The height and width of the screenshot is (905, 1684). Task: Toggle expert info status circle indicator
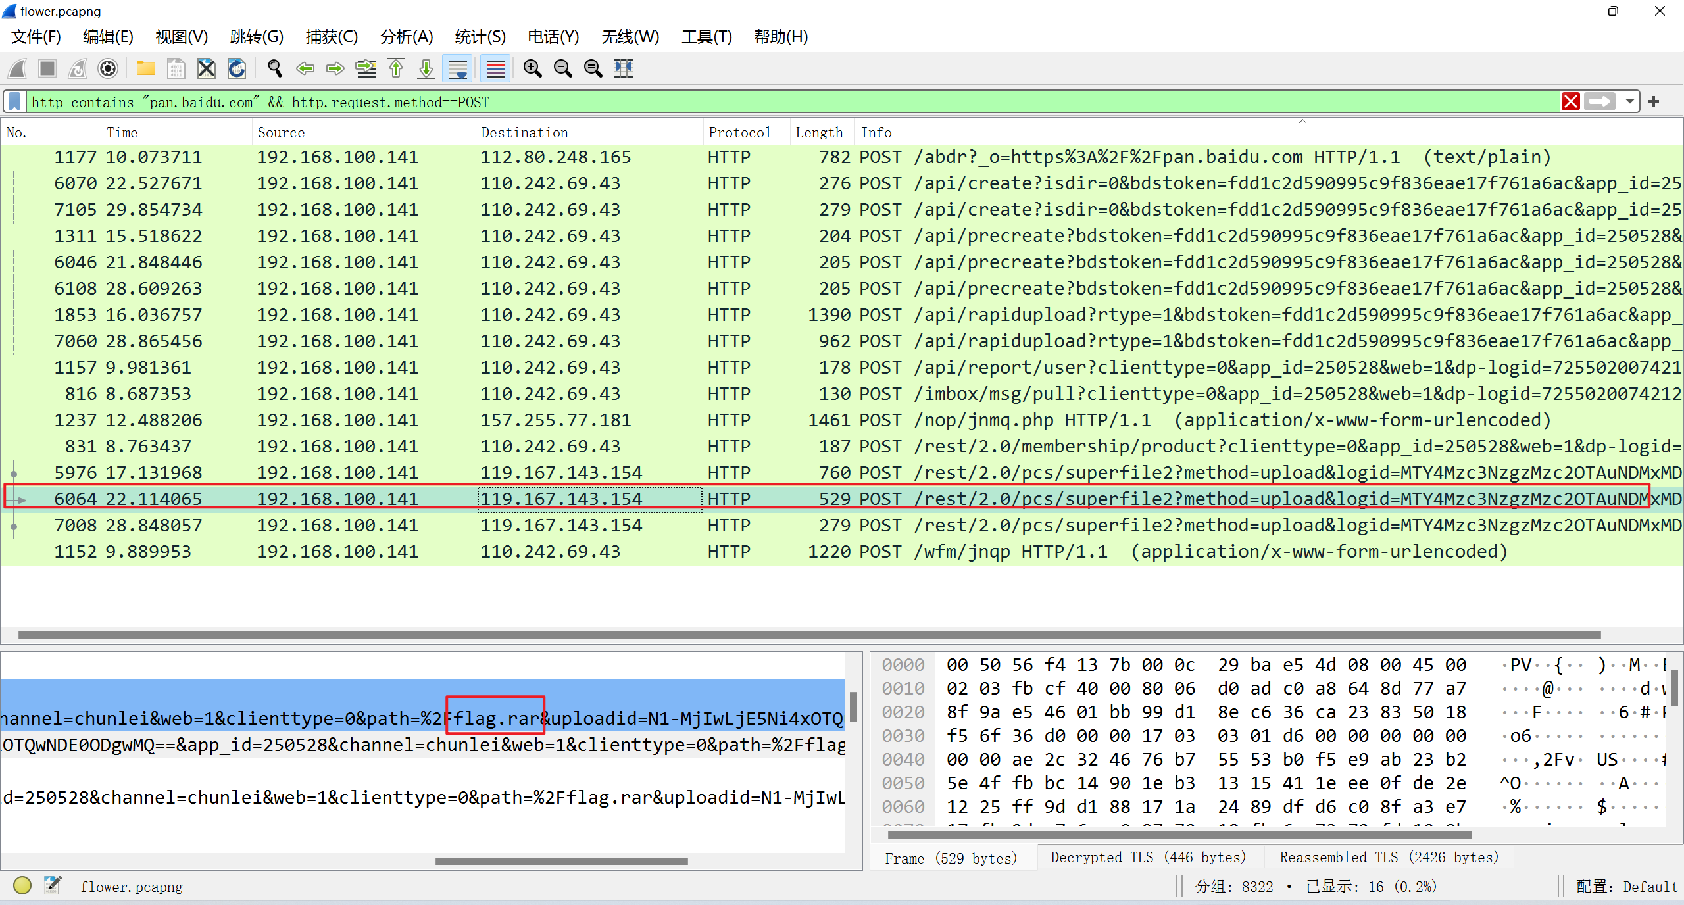pyautogui.click(x=22, y=885)
